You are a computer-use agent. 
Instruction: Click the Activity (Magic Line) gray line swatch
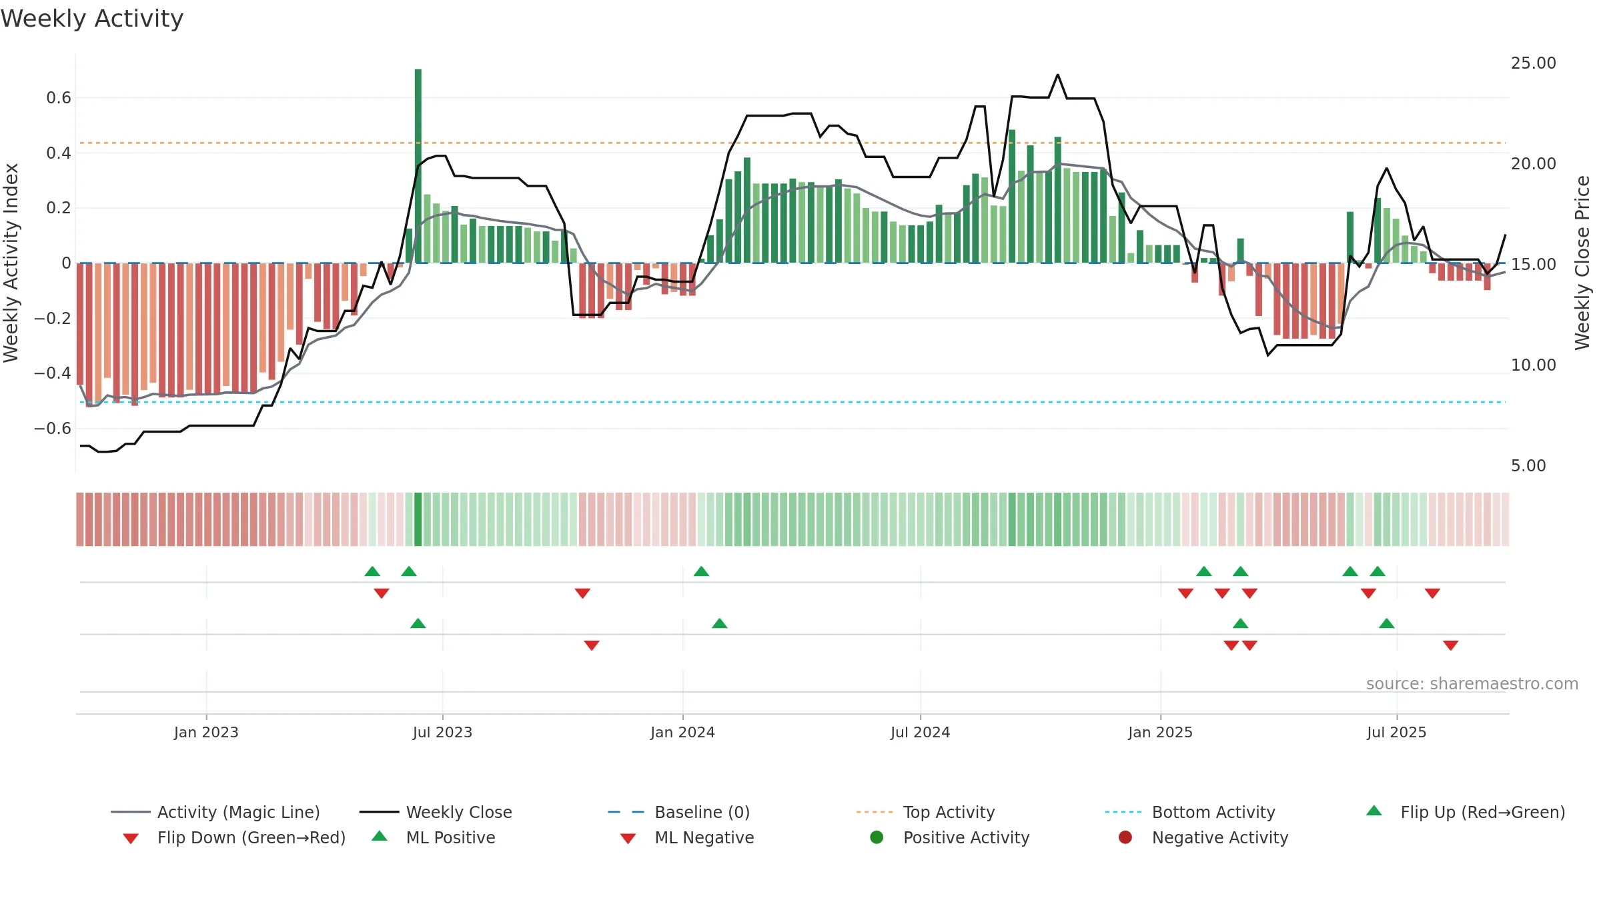[x=131, y=812]
